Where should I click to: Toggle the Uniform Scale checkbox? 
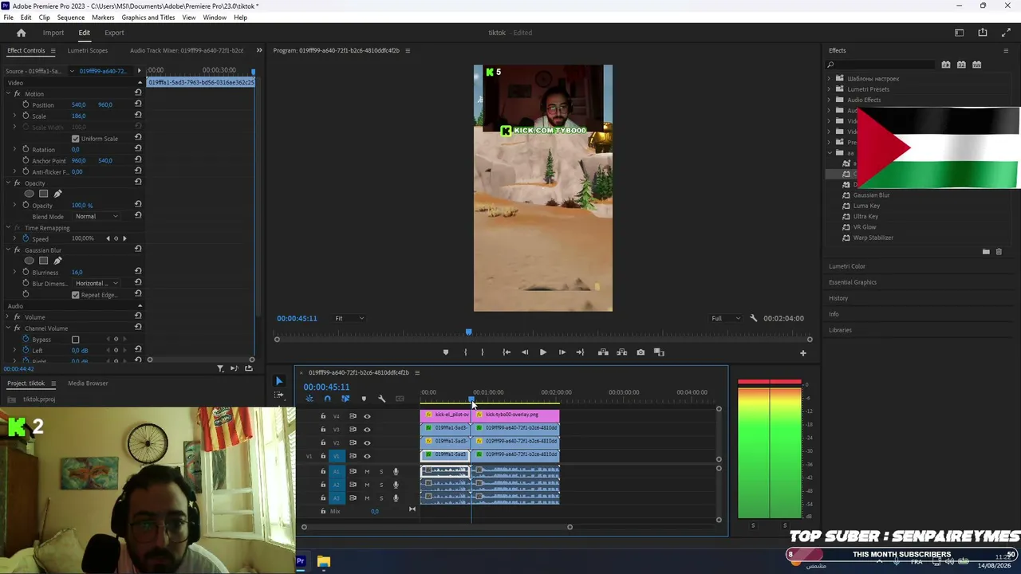pos(76,139)
